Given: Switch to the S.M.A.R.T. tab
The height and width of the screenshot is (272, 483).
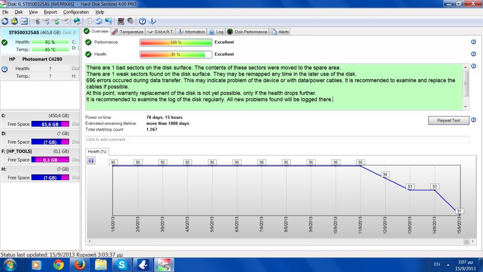Looking at the screenshot, I should [160, 32].
